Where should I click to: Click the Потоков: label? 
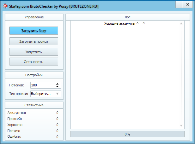(x=17, y=85)
